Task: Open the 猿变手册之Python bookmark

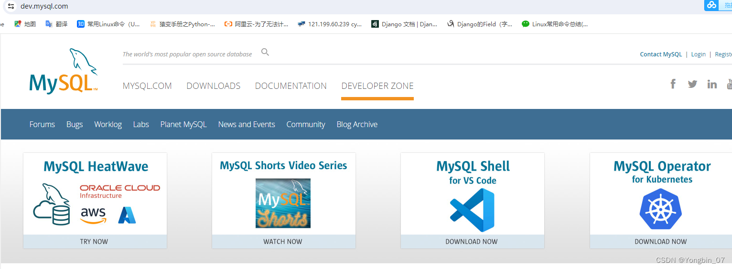Action: coord(182,24)
